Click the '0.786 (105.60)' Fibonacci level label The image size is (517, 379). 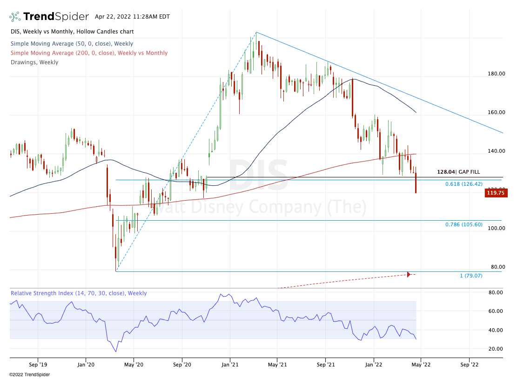click(464, 224)
